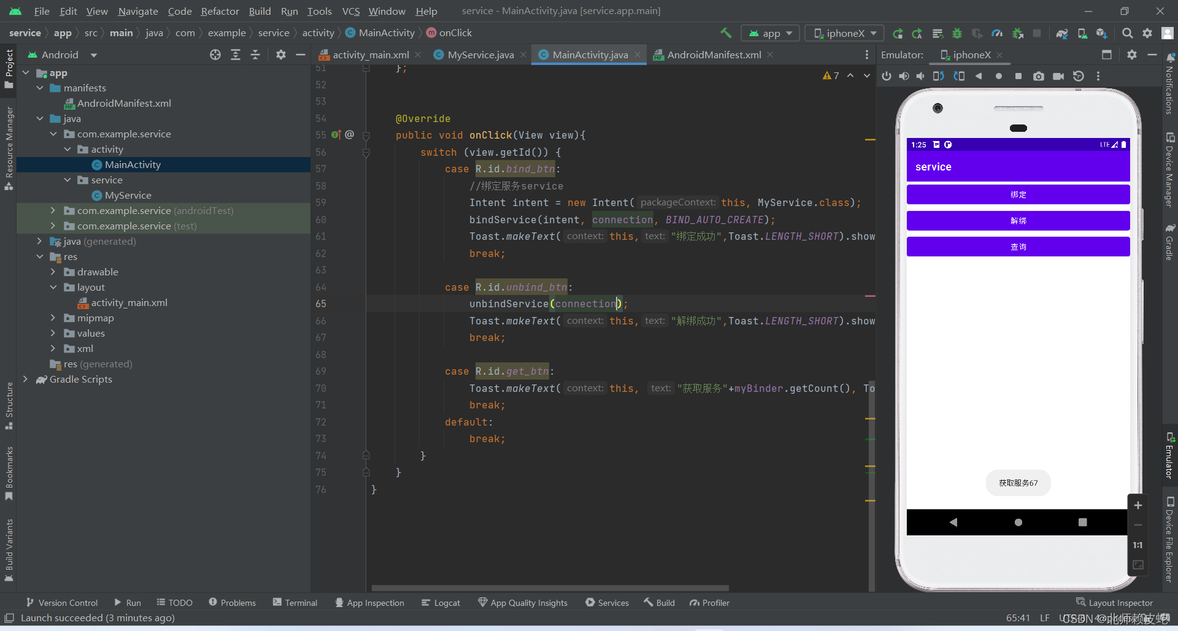The height and width of the screenshot is (631, 1178).
Task: Expand the drawable folder in the tree
Action: (53, 272)
